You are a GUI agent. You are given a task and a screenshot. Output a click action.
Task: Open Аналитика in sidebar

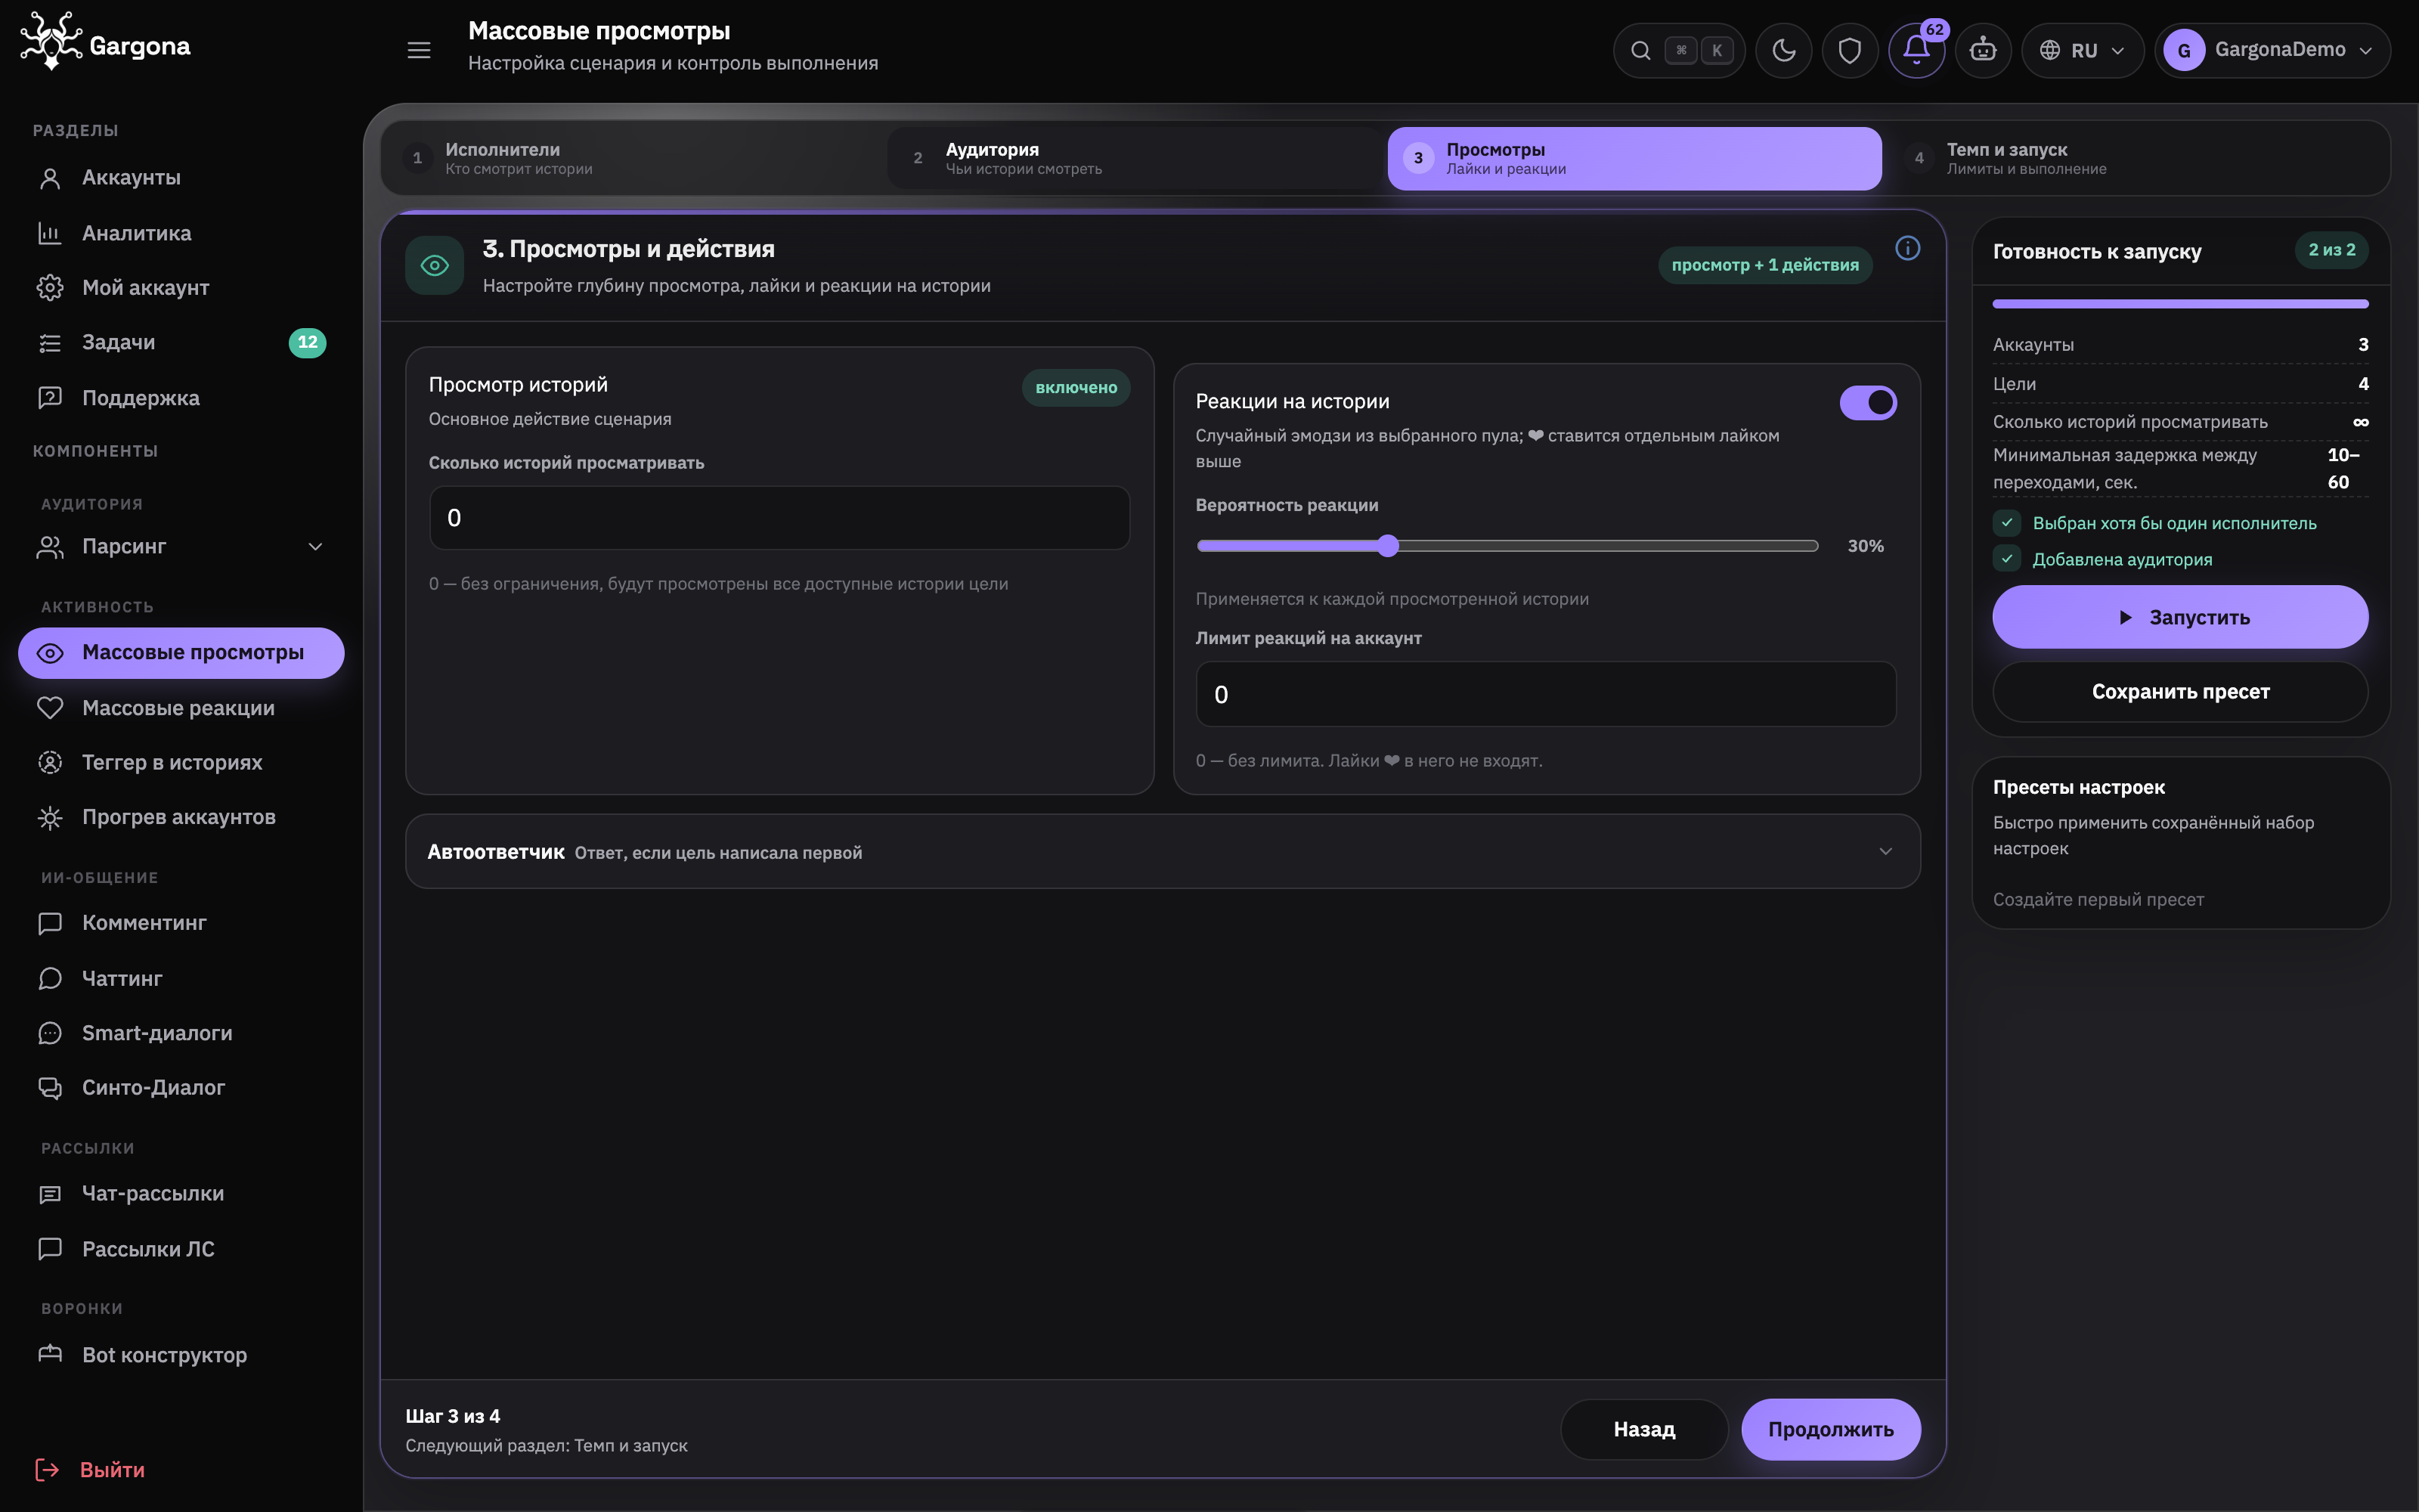point(181,233)
